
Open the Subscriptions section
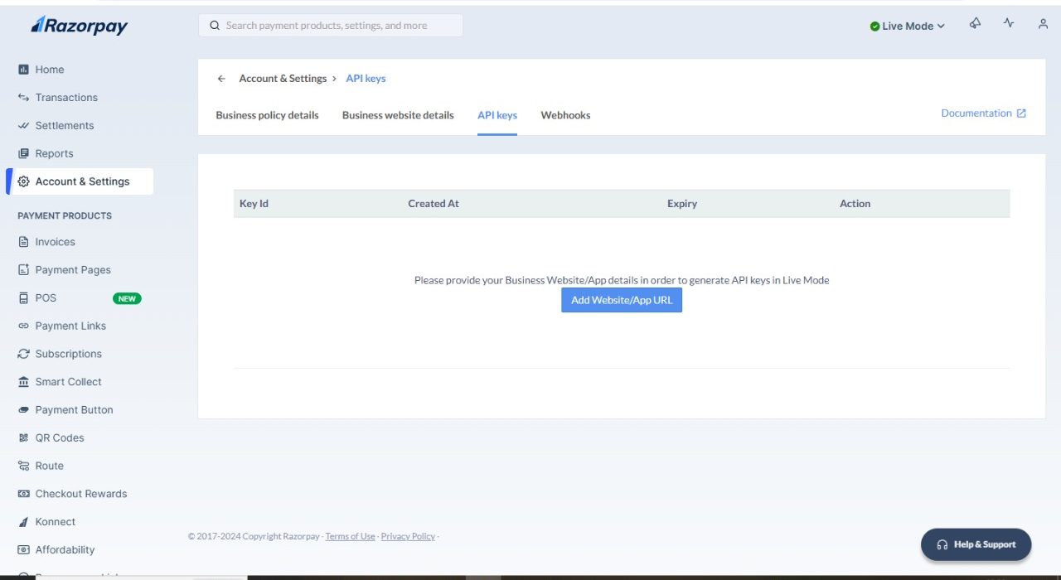point(67,354)
